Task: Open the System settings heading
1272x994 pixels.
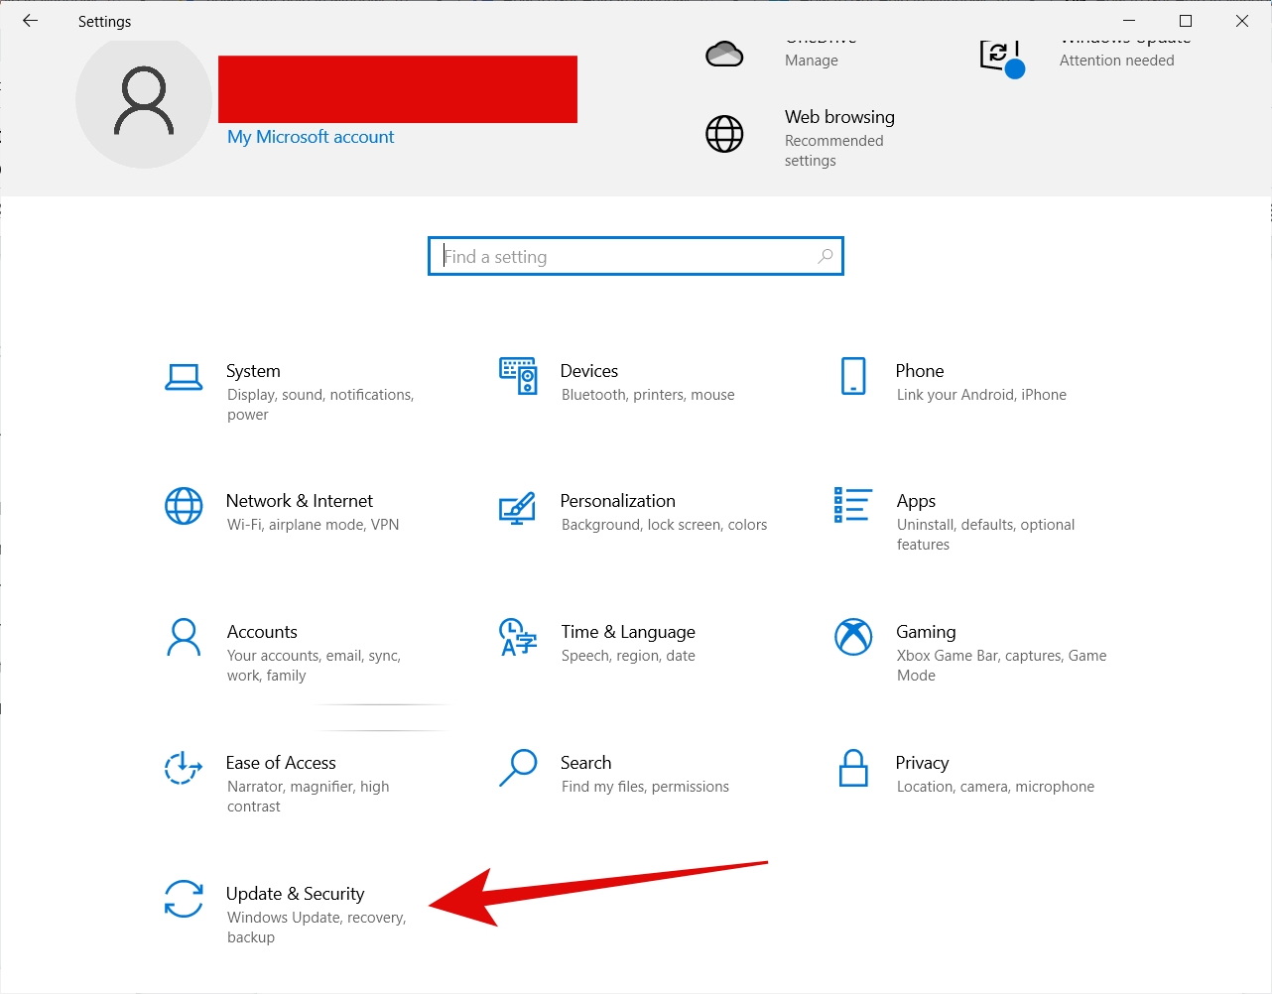Action: point(253,371)
